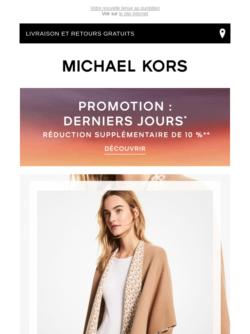The width and height of the screenshot is (250, 334).
Task: Click the 'Voir sur' preheader text
Action: tap(110, 14)
